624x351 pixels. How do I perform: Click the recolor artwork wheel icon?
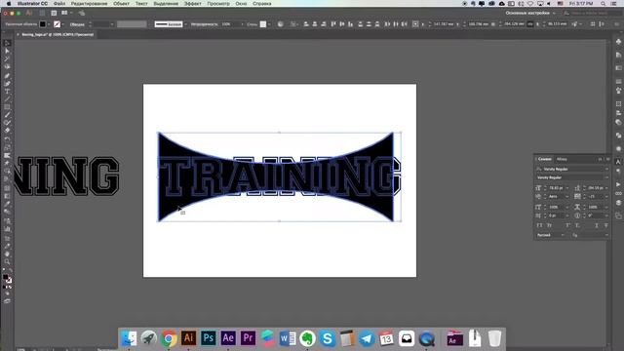tap(280, 24)
